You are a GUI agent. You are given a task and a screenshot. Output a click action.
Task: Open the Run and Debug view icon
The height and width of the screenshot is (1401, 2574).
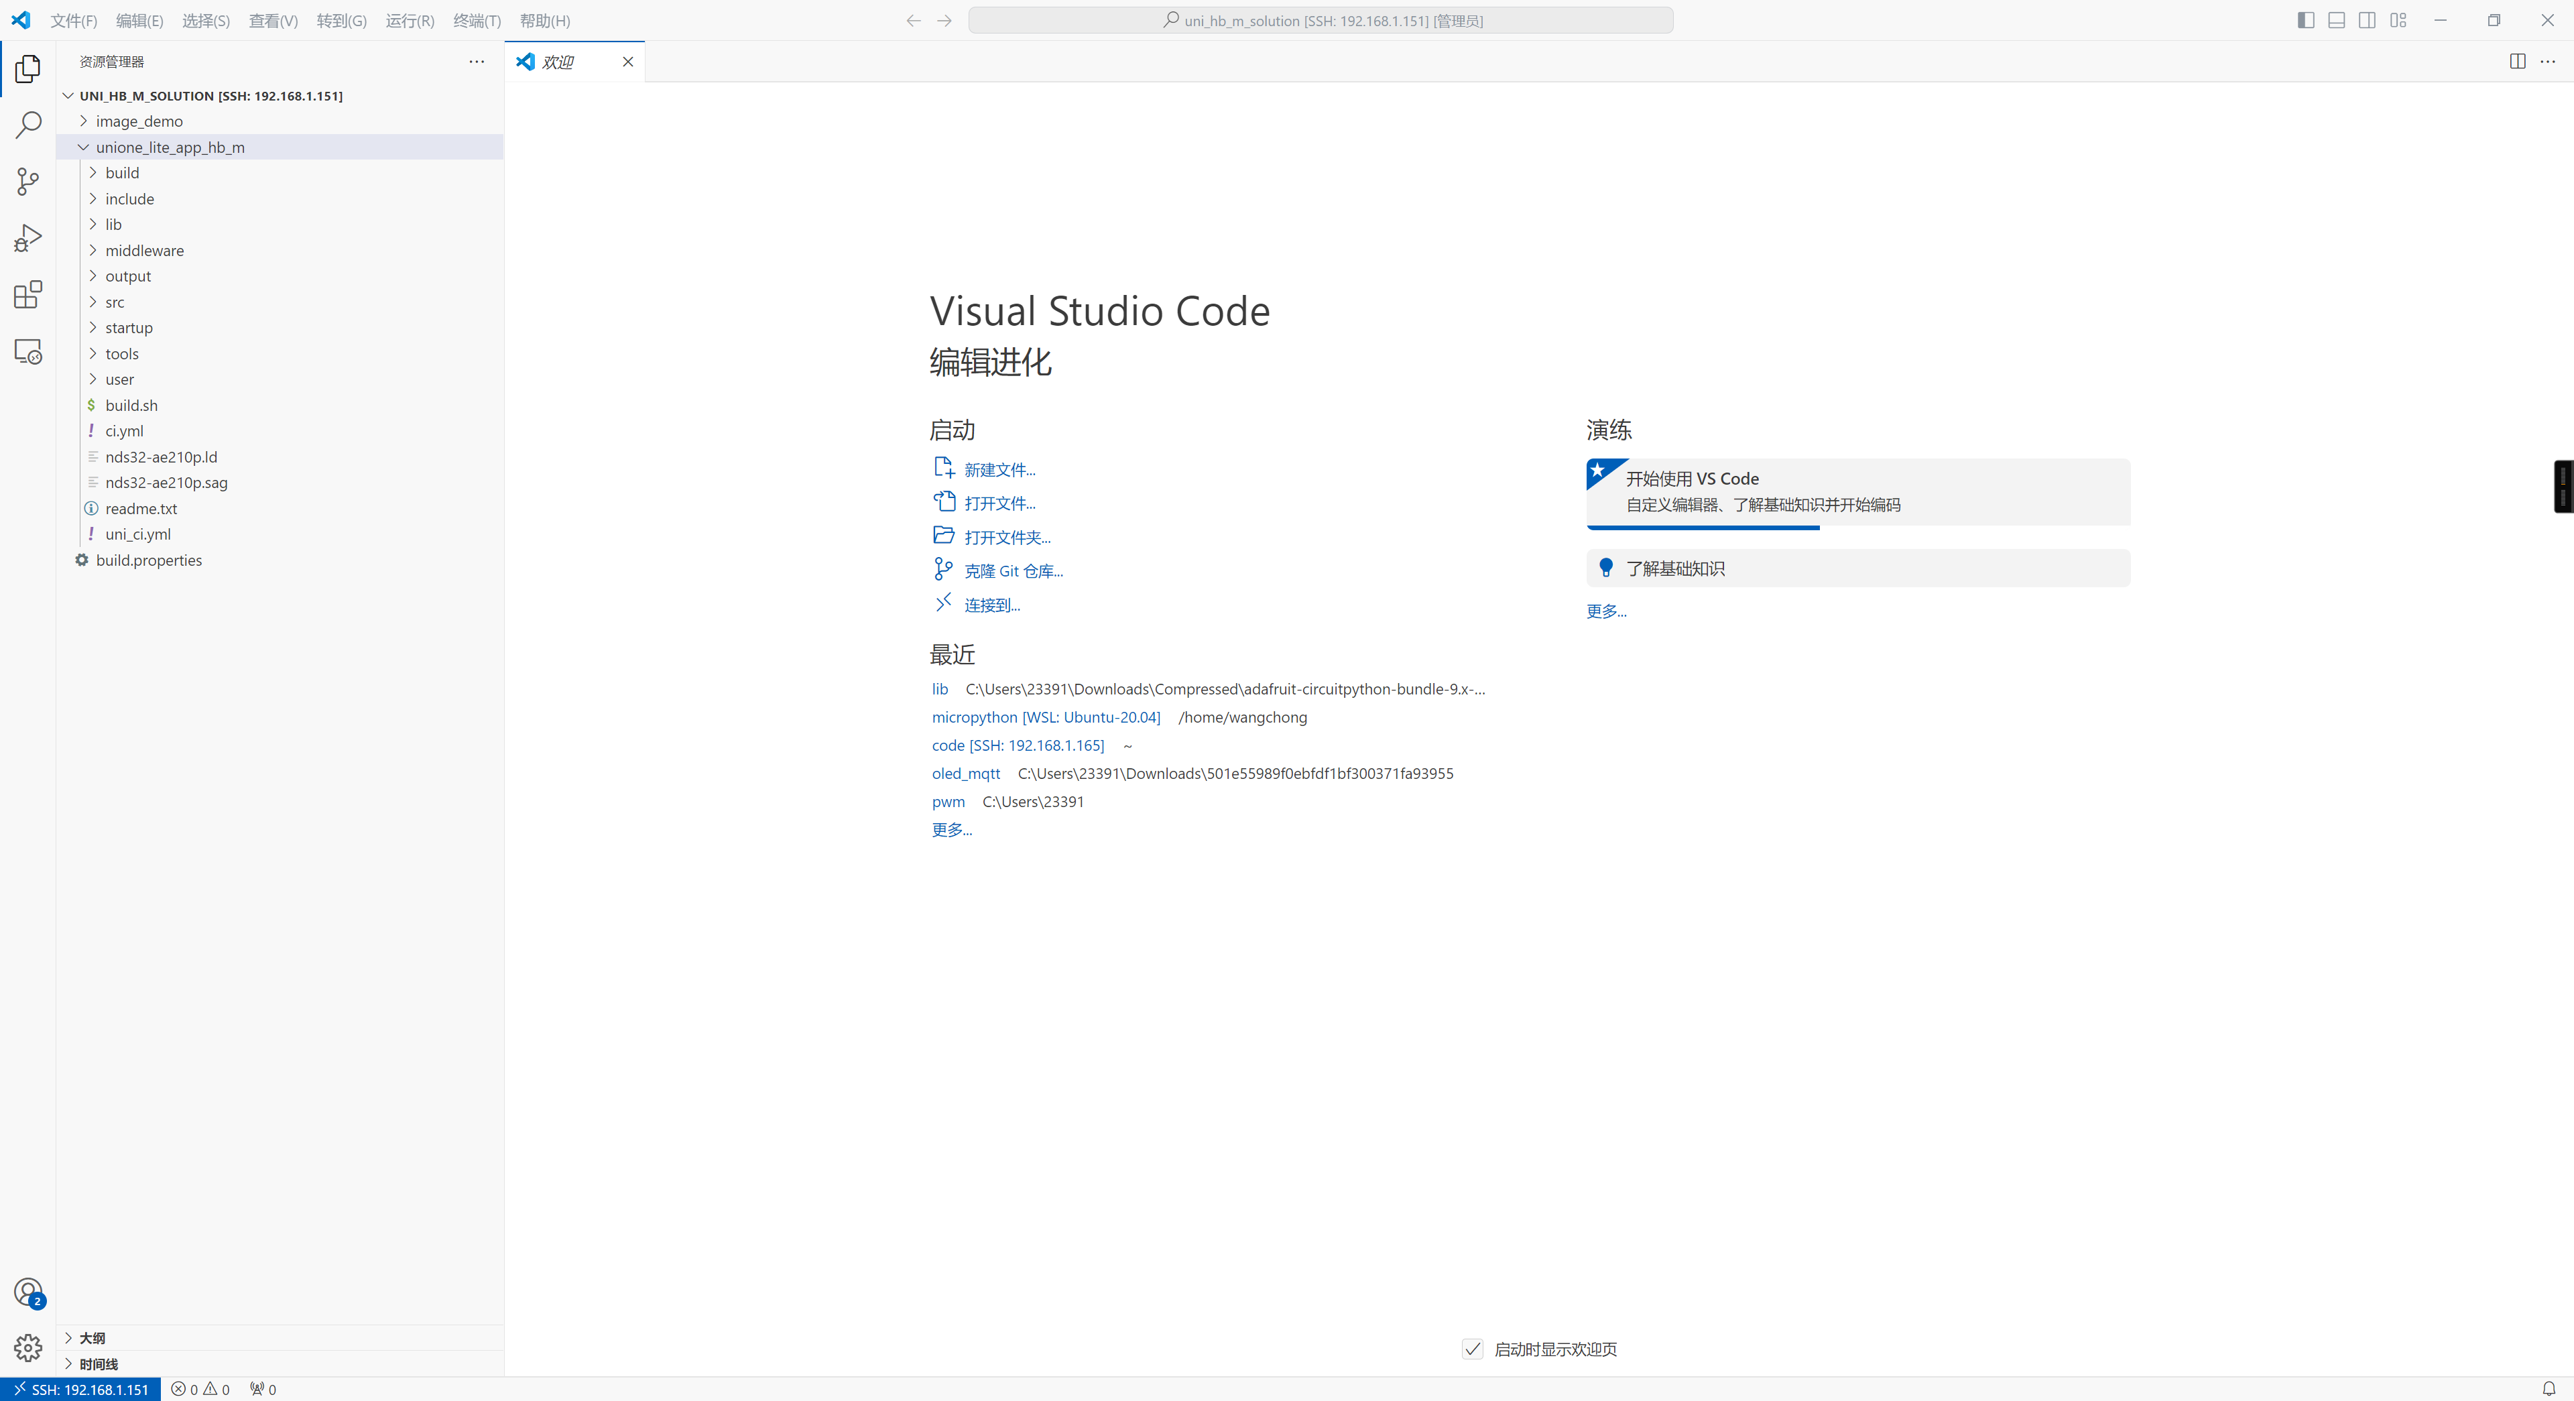click(x=28, y=238)
